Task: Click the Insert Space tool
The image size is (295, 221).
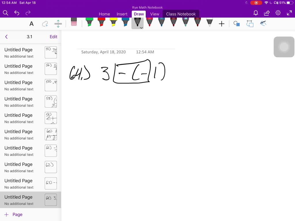Action: [58, 24]
